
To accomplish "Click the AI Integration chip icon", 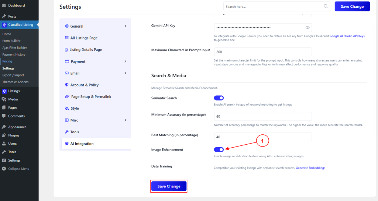I will [x=67, y=144].
